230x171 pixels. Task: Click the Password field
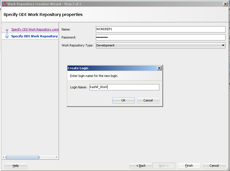tap(160, 37)
